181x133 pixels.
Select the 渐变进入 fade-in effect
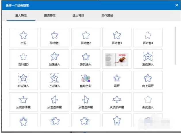148,102
